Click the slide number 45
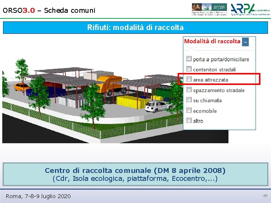The image size is (271, 203). pyautogui.click(x=265, y=195)
